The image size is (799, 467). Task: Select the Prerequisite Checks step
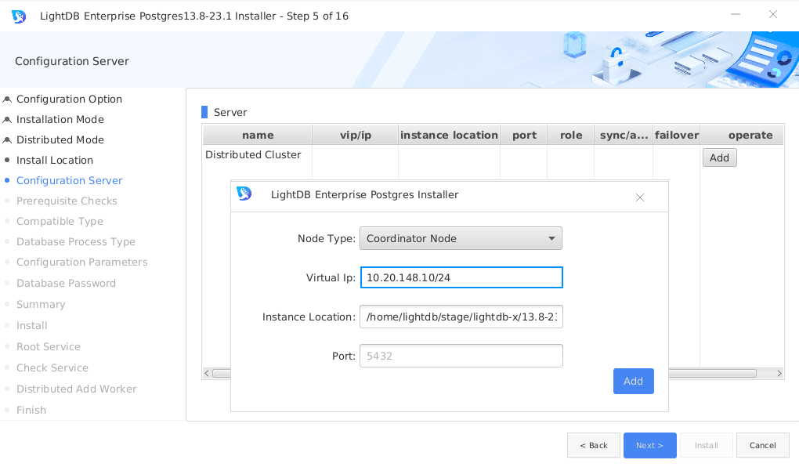(x=67, y=201)
